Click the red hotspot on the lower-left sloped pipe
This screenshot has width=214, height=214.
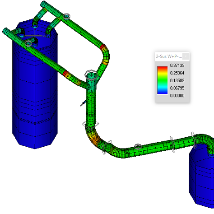point(65,74)
